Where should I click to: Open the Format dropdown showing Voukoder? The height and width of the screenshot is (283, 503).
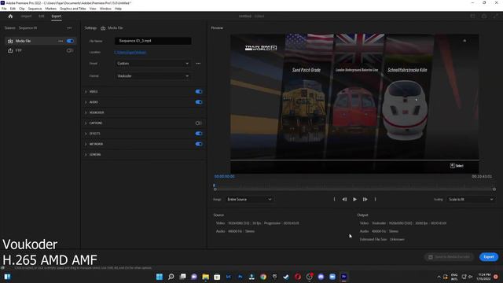(x=153, y=76)
